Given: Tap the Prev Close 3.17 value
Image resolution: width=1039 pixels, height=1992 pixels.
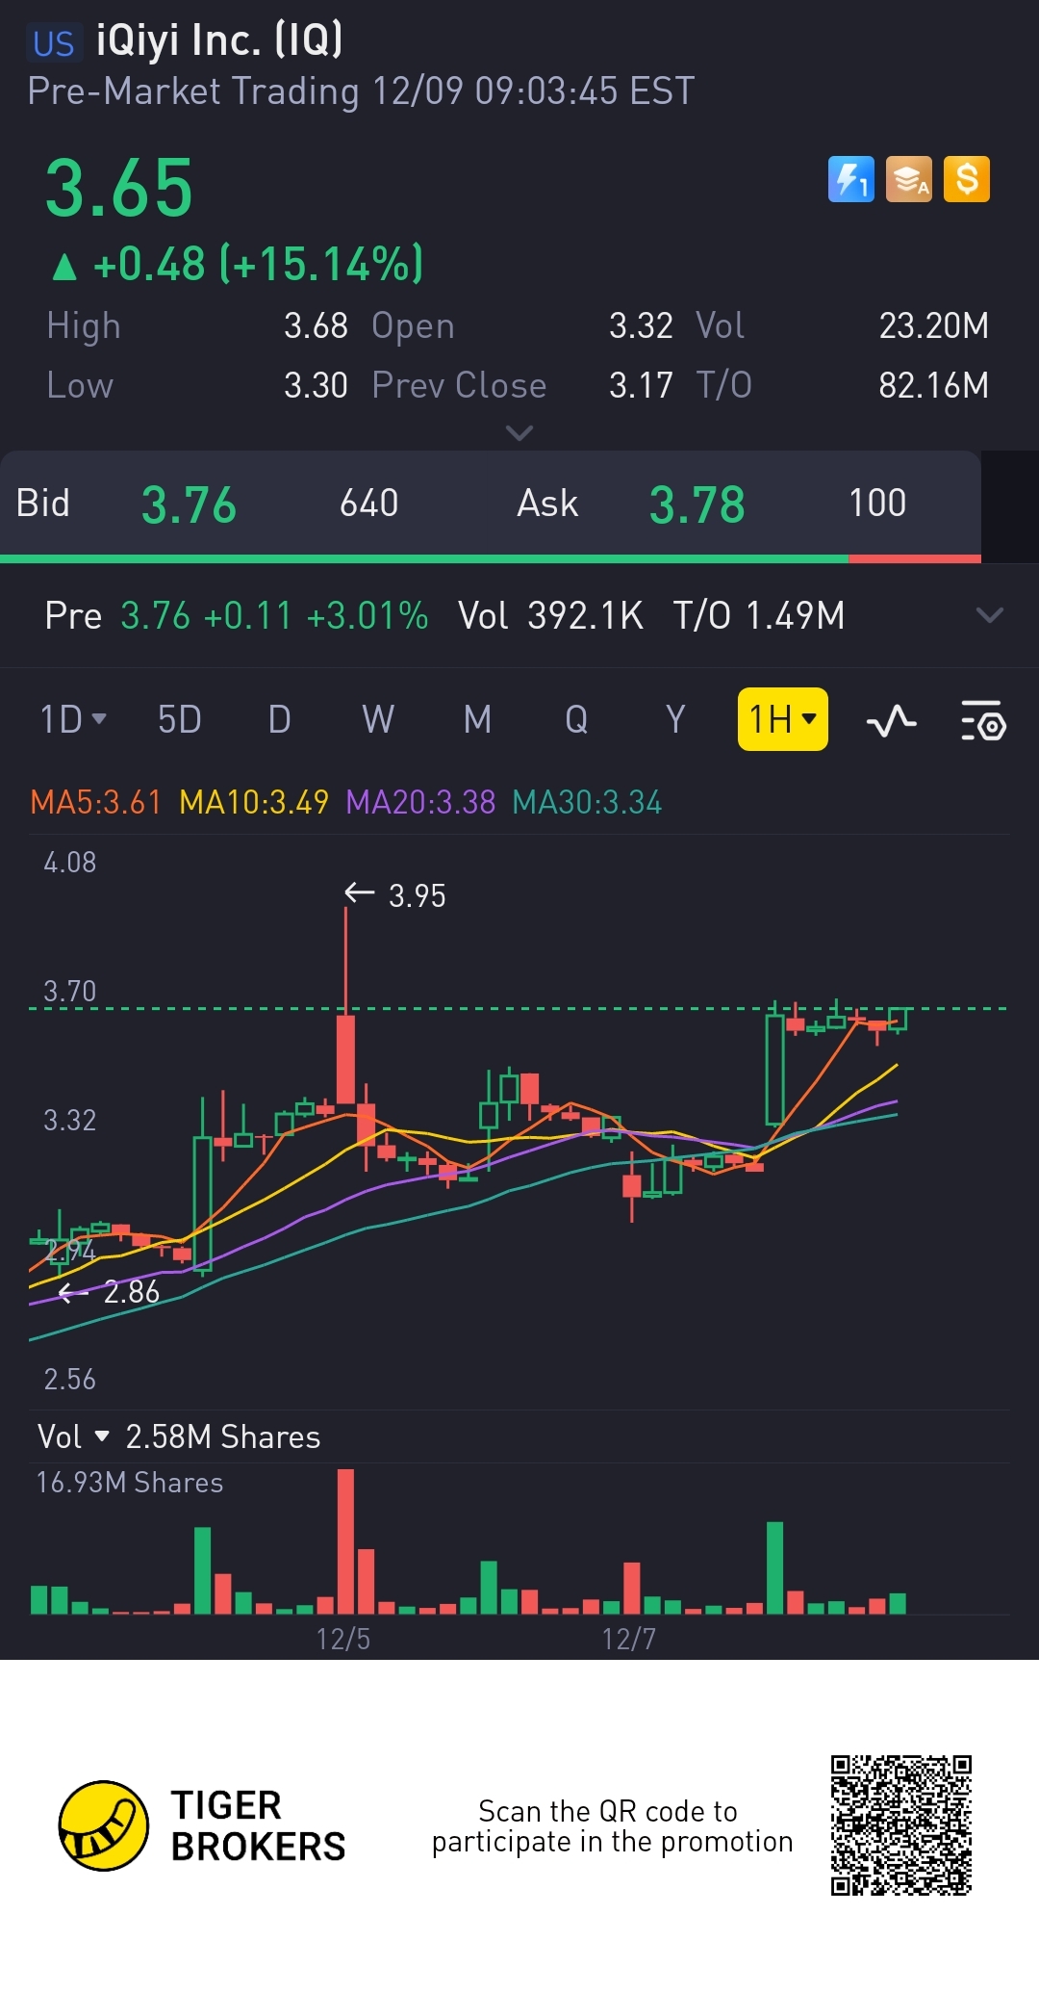Looking at the screenshot, I should [x=641, y=385].
